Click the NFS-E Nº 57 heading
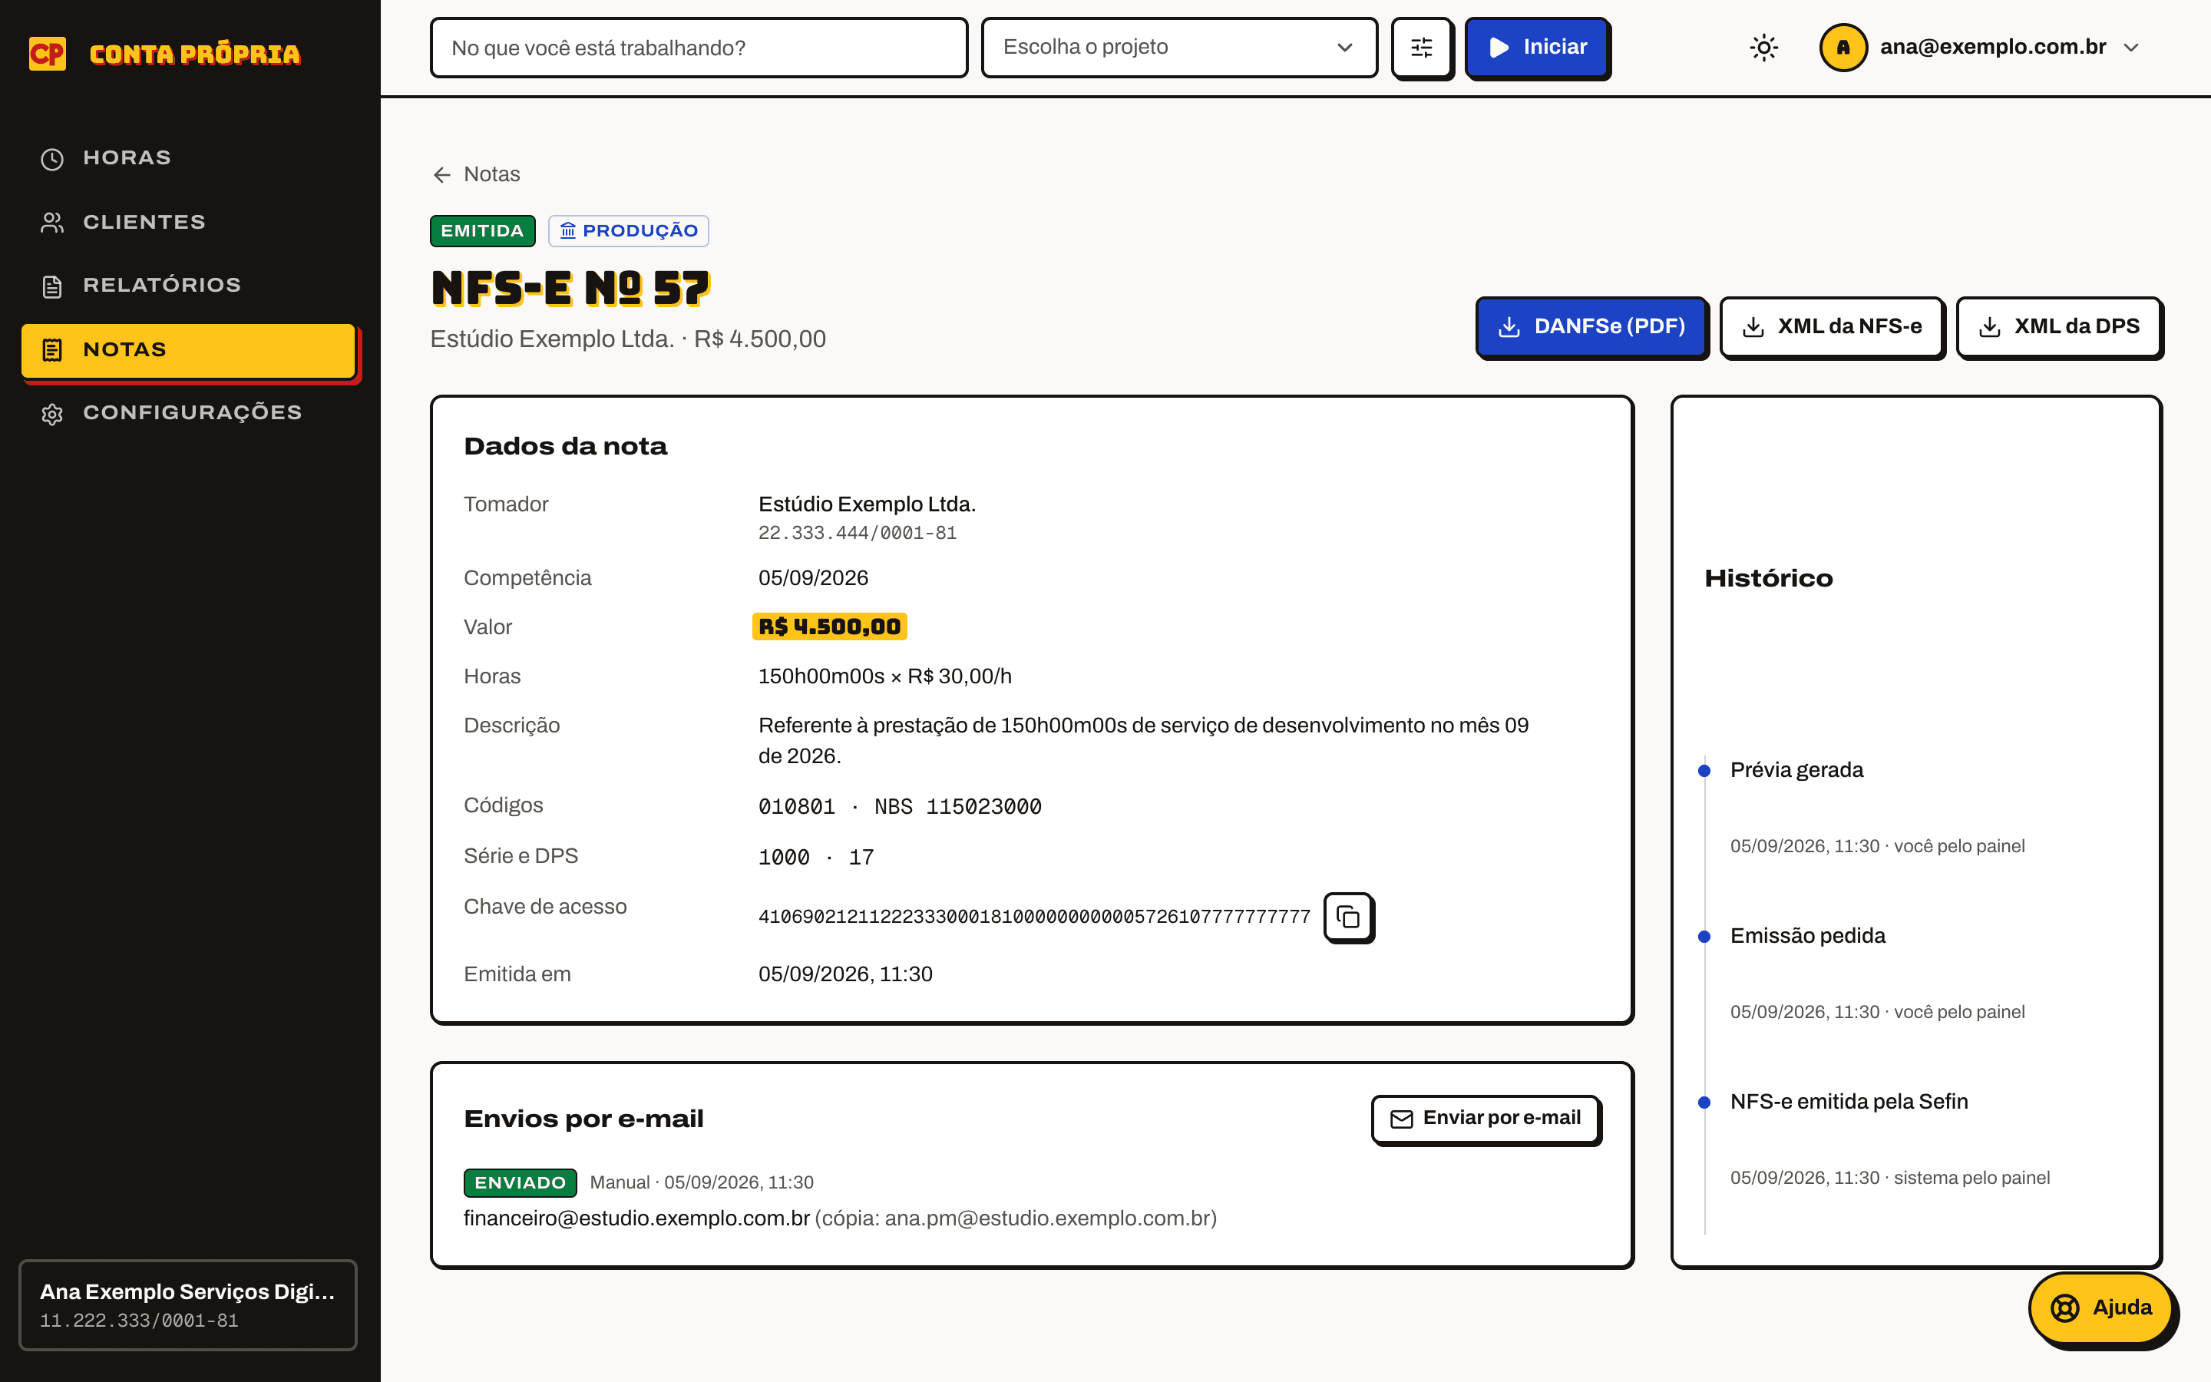 tap(570, 289)
